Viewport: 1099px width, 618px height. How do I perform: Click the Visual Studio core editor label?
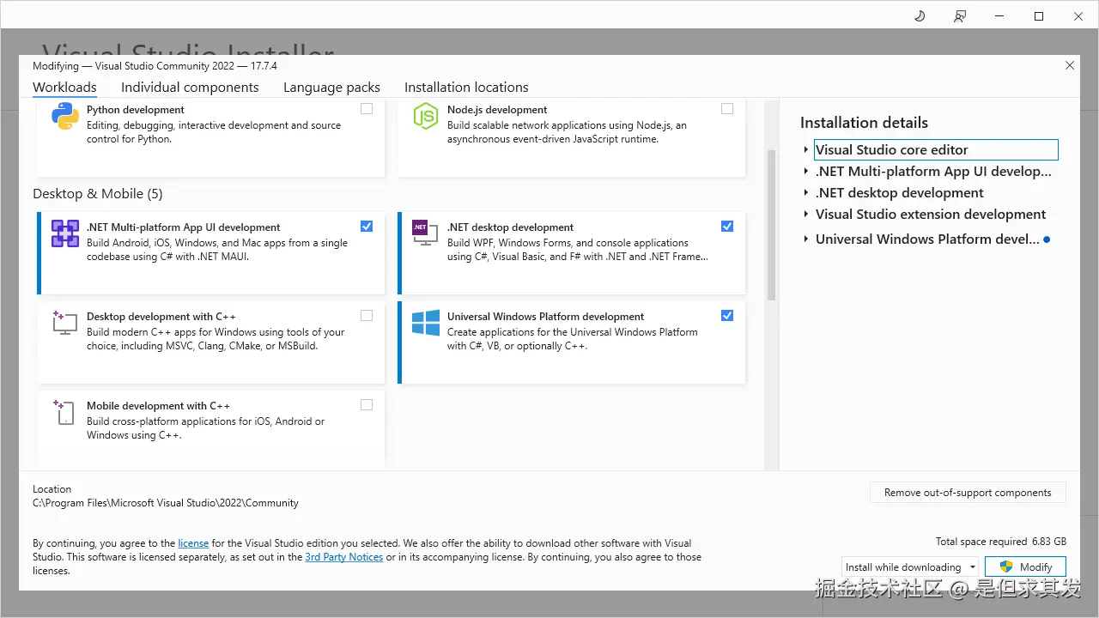coord(892,150)
